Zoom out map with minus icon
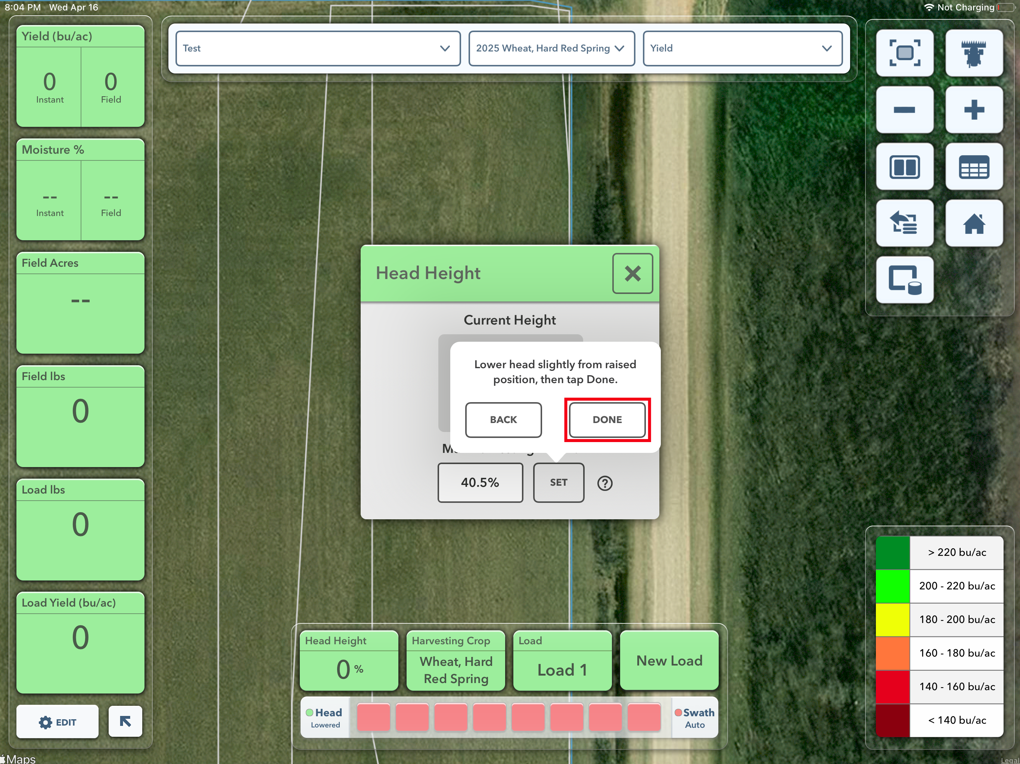Screen dimensions: 1020x764 [904, 110]
